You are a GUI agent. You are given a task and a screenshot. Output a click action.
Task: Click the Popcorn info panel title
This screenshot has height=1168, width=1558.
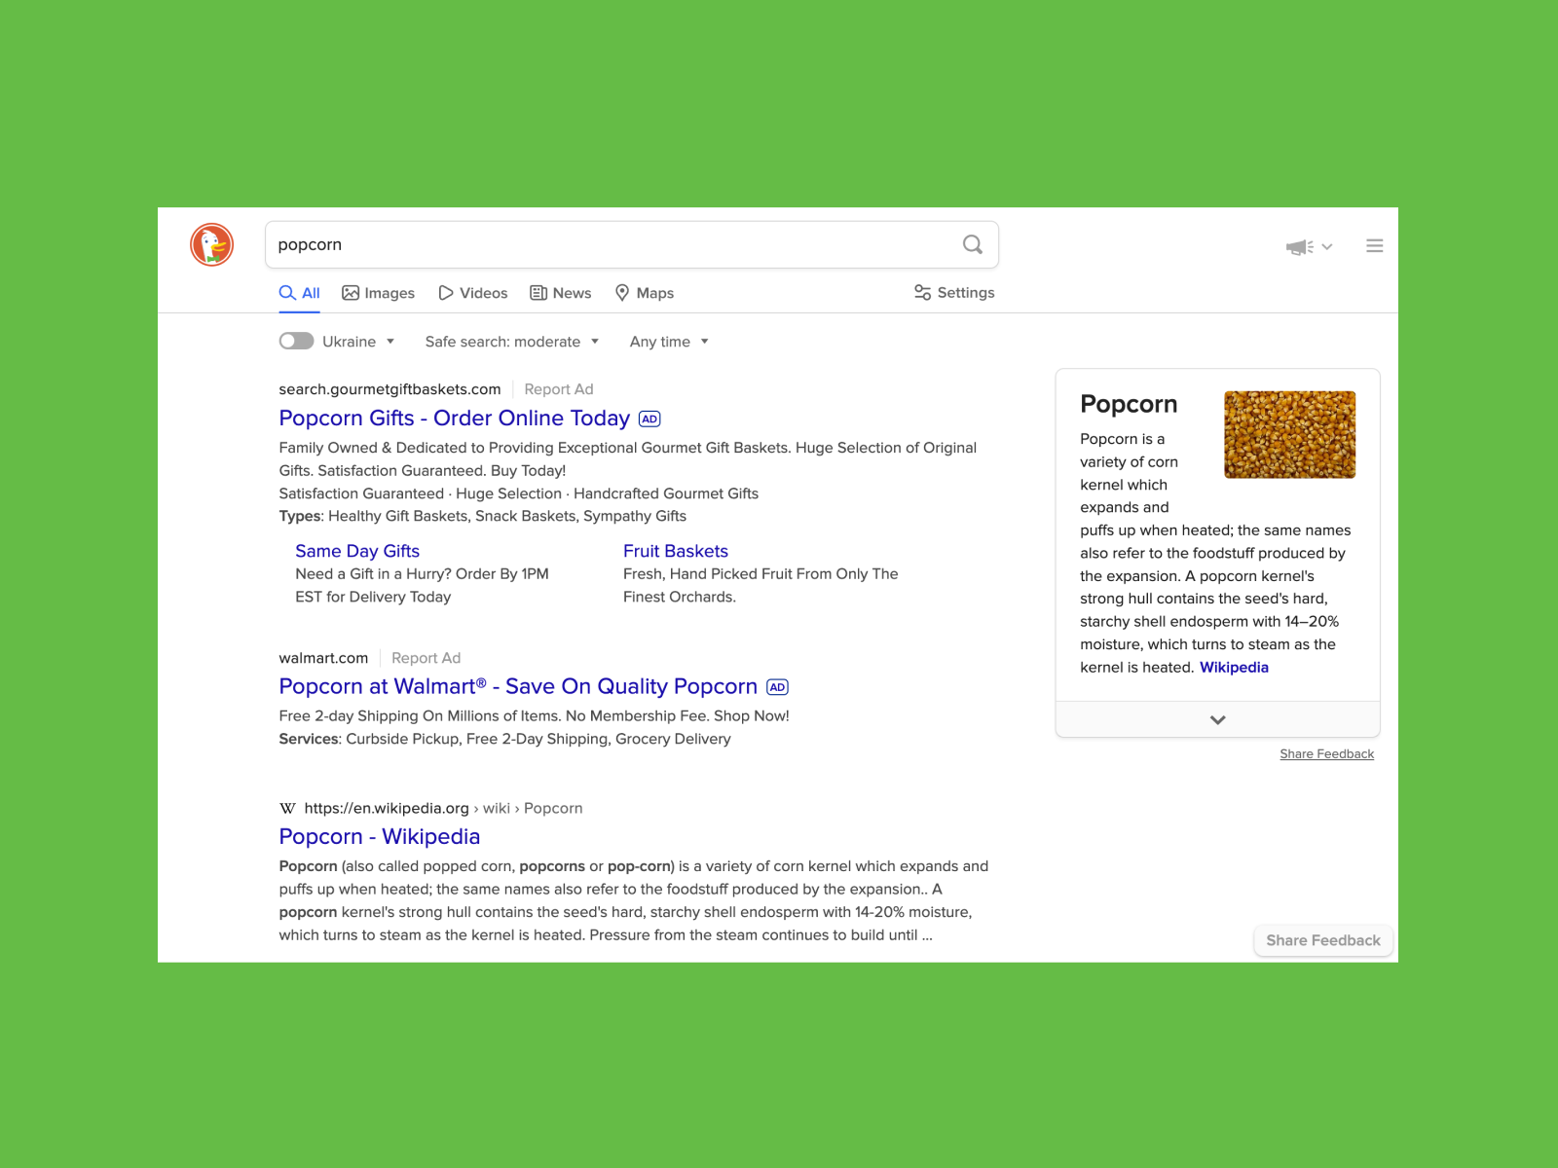(x=1129, y=404)
